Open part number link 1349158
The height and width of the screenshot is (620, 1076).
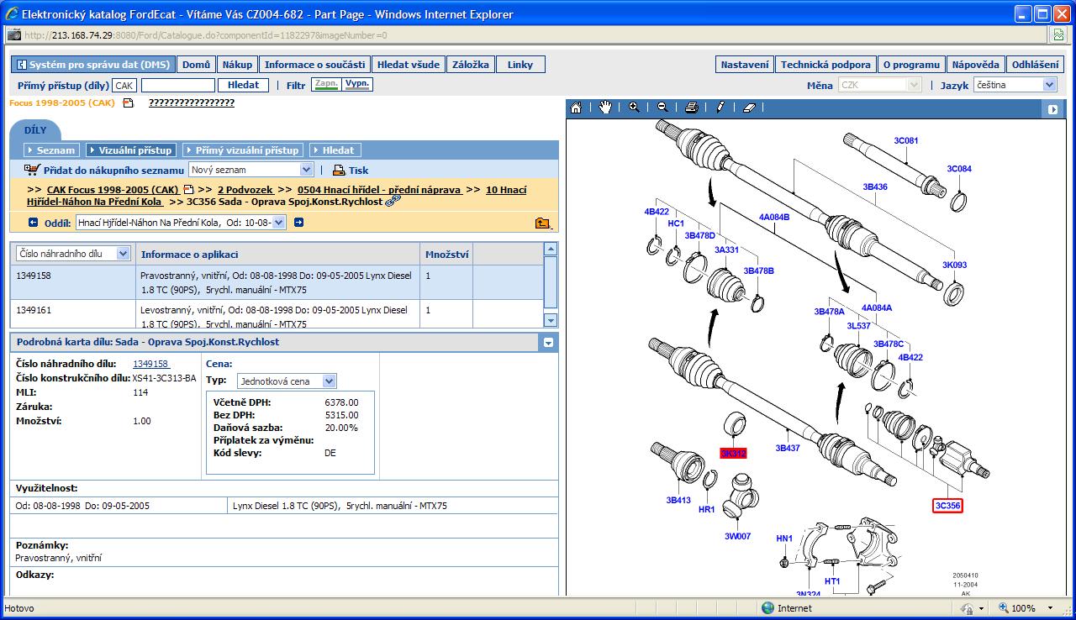(150, 364)
